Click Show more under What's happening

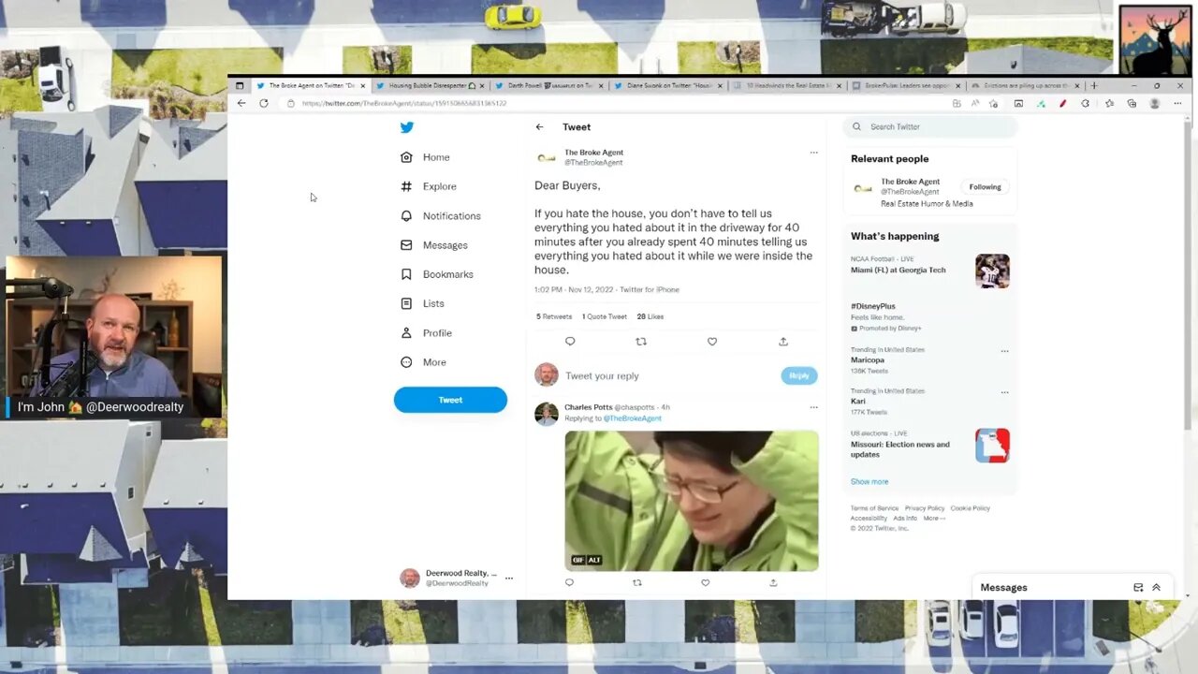tap(869, 481)
